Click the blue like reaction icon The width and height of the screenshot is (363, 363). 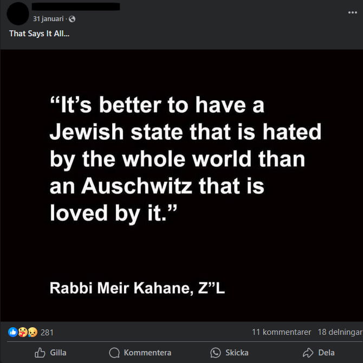[x=13, y=332]
